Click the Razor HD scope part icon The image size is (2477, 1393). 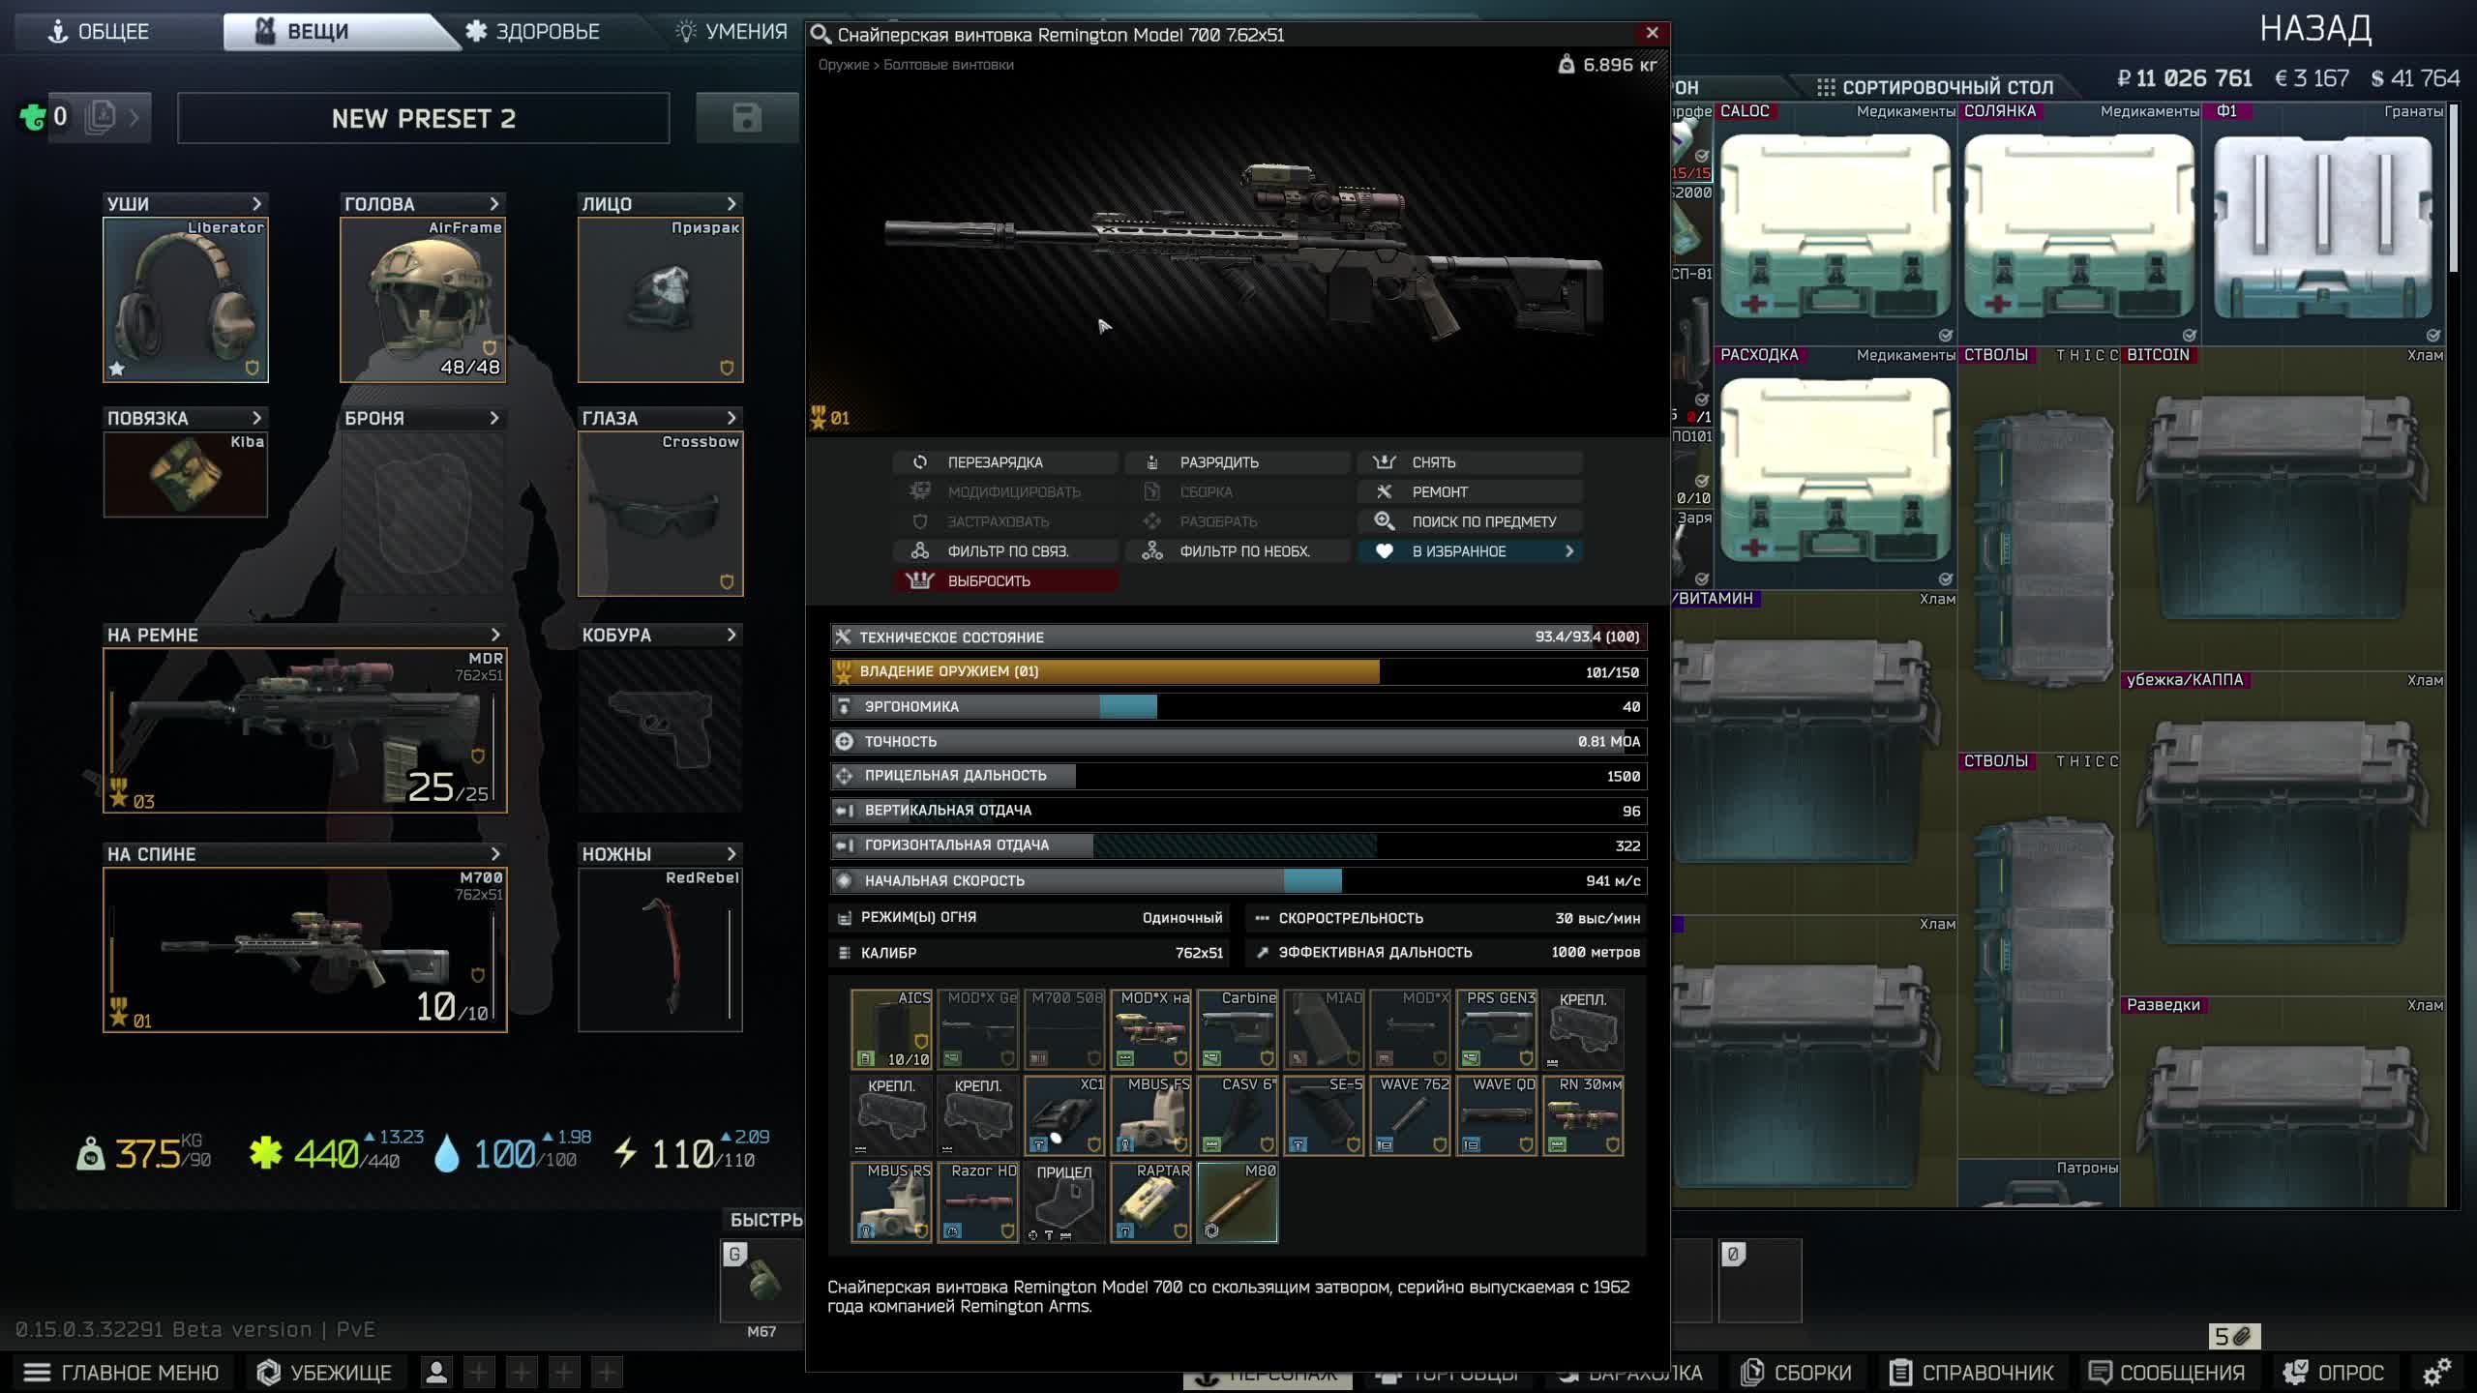pos(977,1202)
